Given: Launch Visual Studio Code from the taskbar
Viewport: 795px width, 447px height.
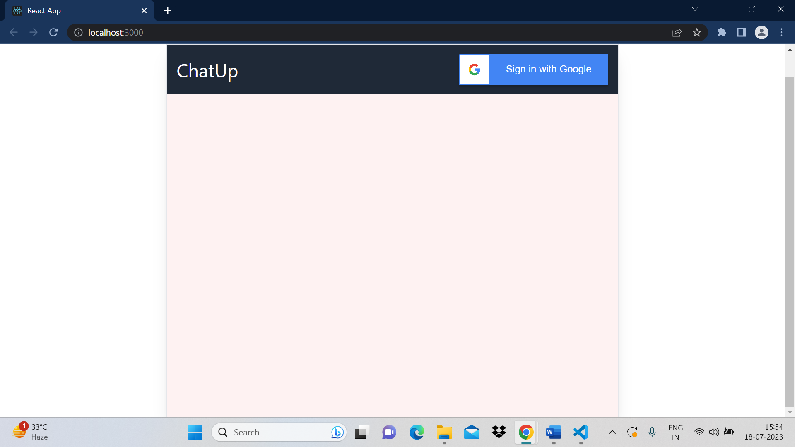Looking at the screenshot, I should pos(581,432).
